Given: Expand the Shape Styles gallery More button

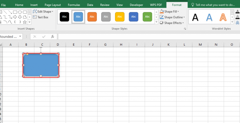Looking at the screenshot, I should (x=156, y=22).
